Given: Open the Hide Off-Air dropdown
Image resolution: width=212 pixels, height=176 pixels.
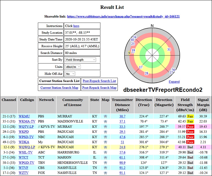Looking at the screenshot, I should pos(70,74).
